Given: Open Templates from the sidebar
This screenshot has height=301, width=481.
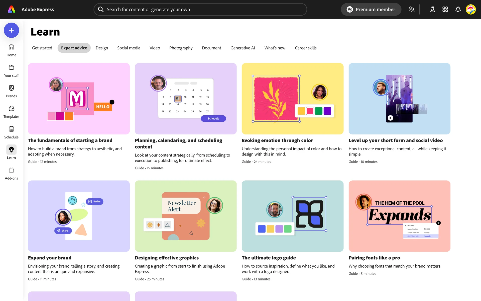Looking at the screenshot, I should [x=11, y=109].
